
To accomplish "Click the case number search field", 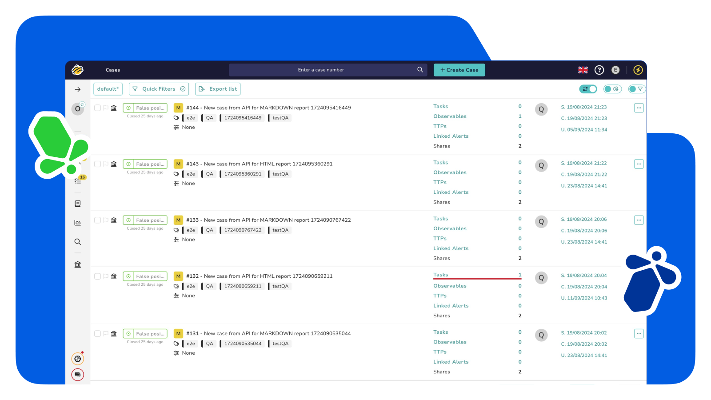I will (x=321, y=70).
